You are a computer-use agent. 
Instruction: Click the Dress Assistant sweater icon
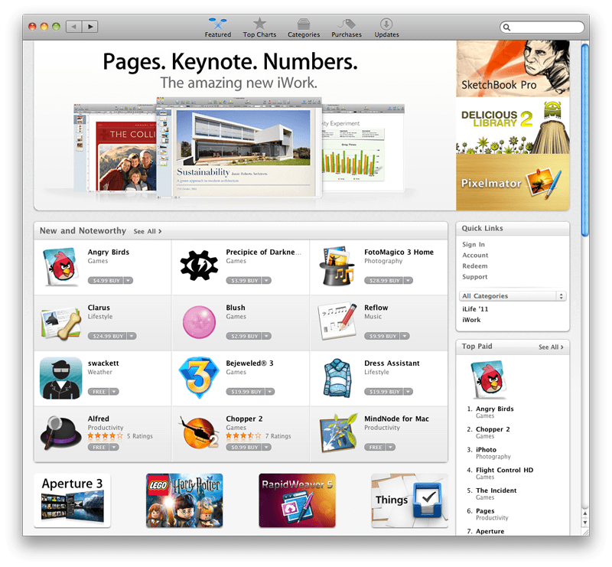coord(337,378)
